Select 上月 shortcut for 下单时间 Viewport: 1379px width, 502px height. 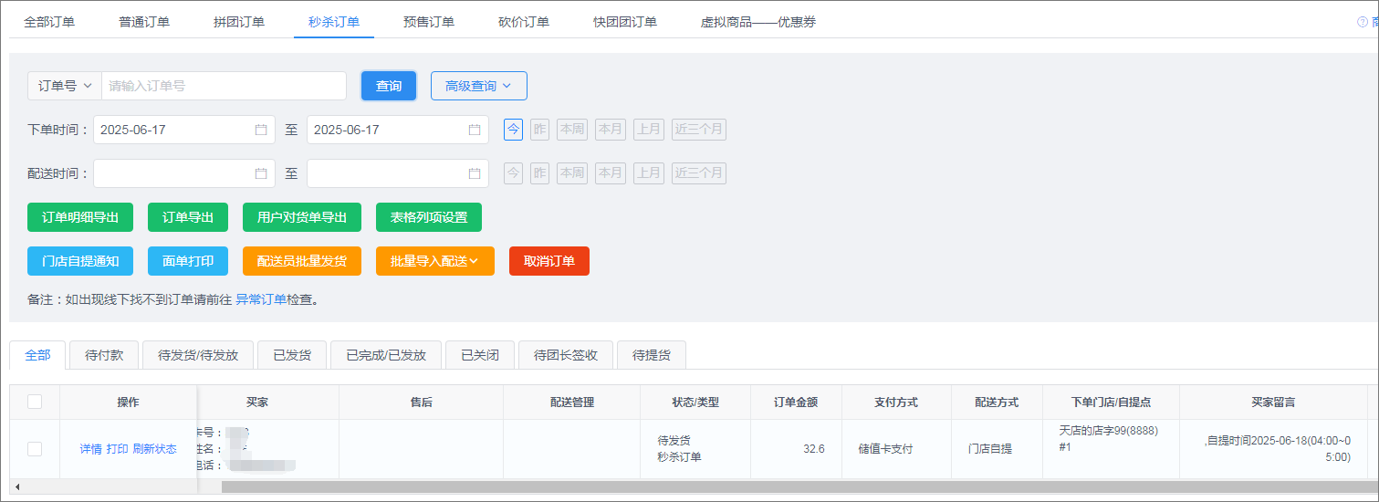pos(649,130)
